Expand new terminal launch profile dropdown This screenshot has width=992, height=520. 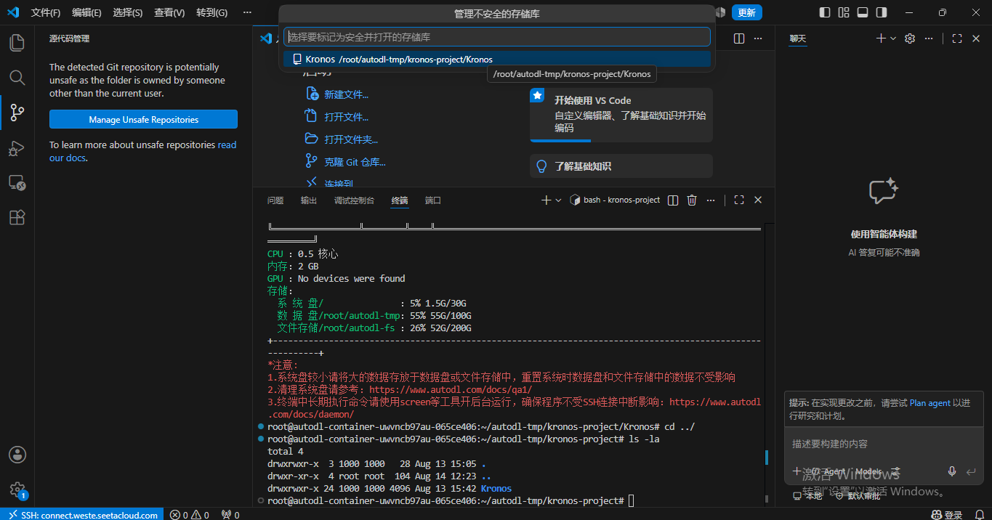[558, 200]
